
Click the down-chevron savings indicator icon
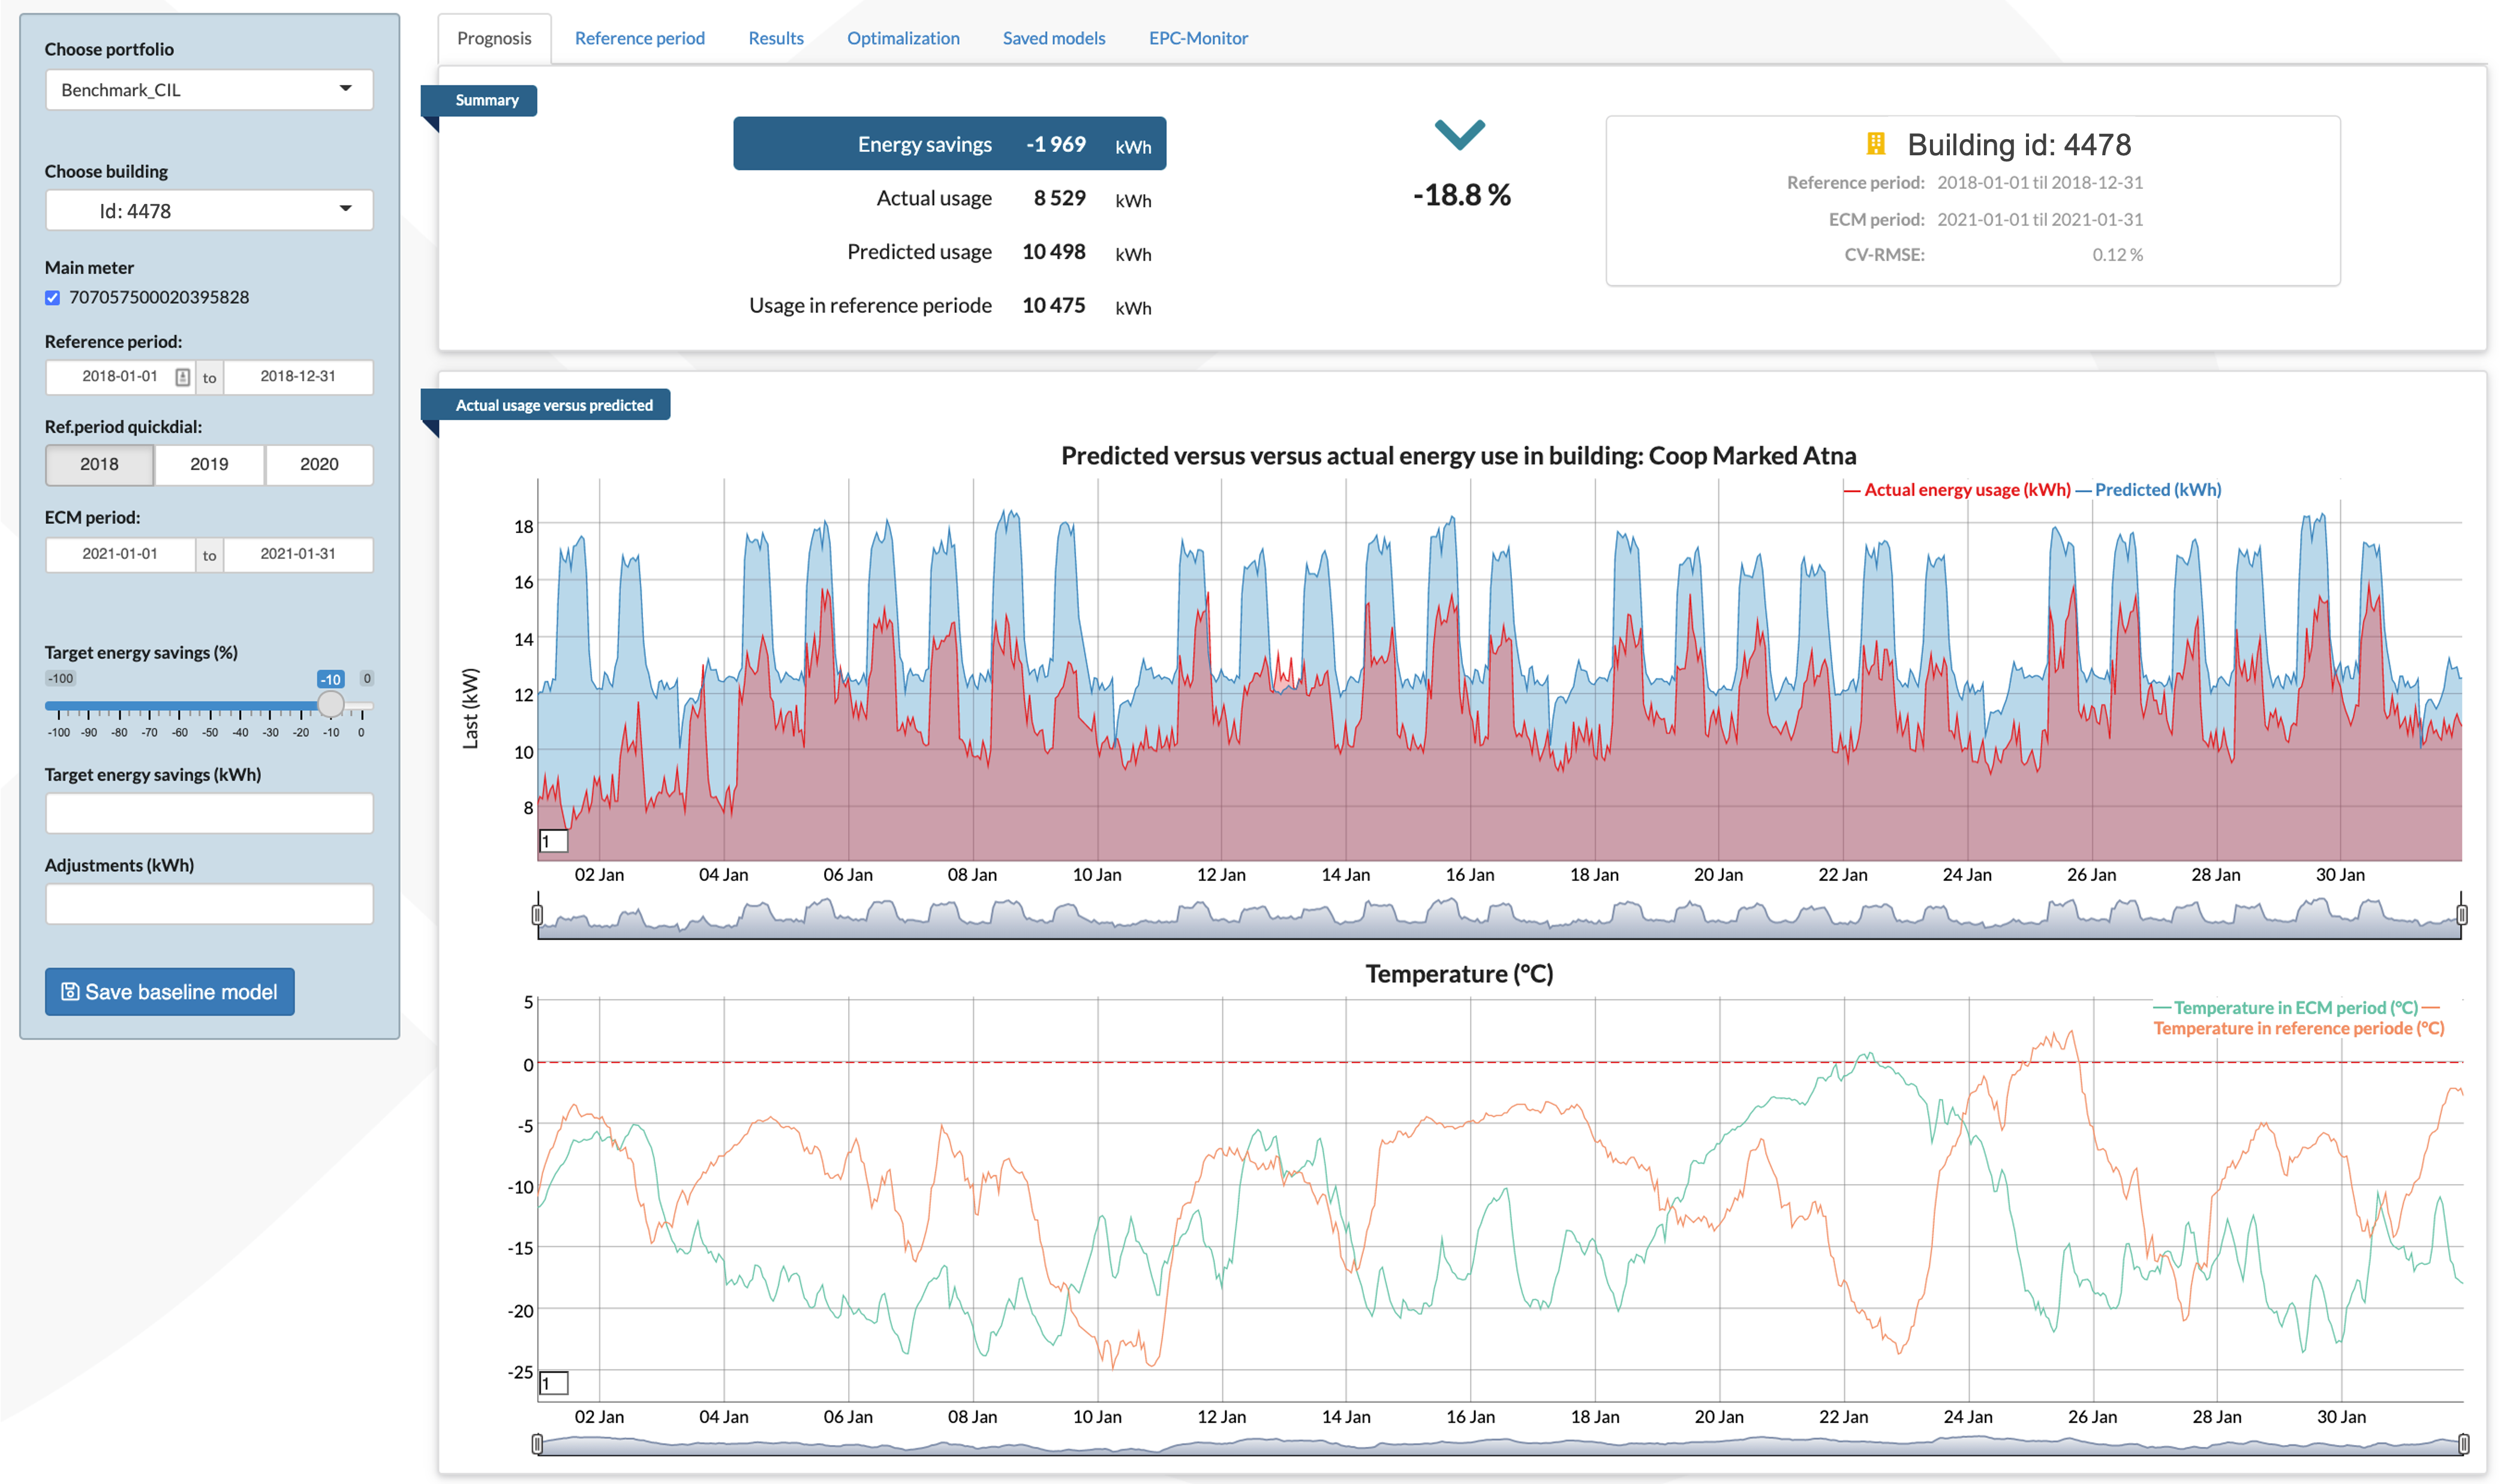coord(1459,134)
